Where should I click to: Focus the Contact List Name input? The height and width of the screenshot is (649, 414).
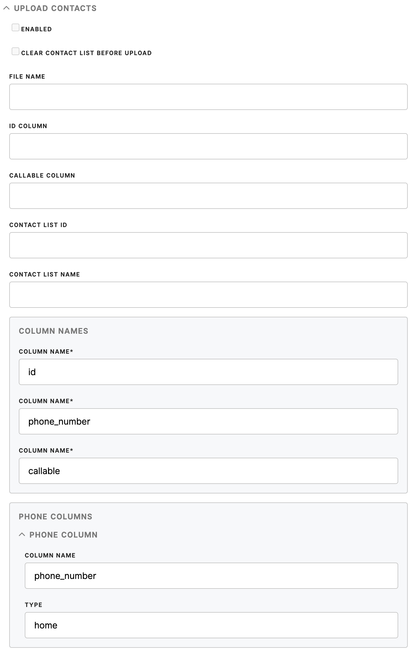click(208, 295)
